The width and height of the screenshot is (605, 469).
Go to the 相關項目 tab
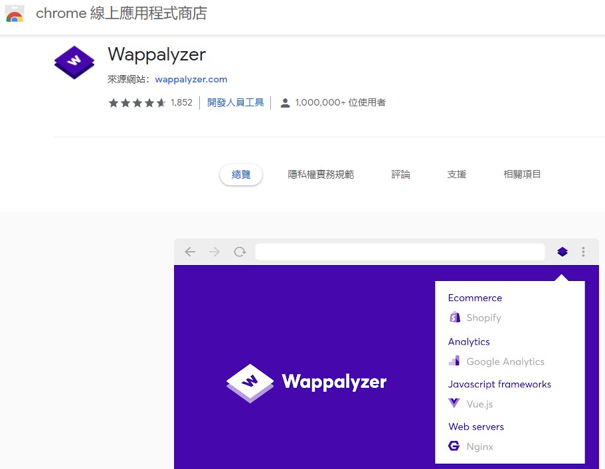[x=522, y=175]
